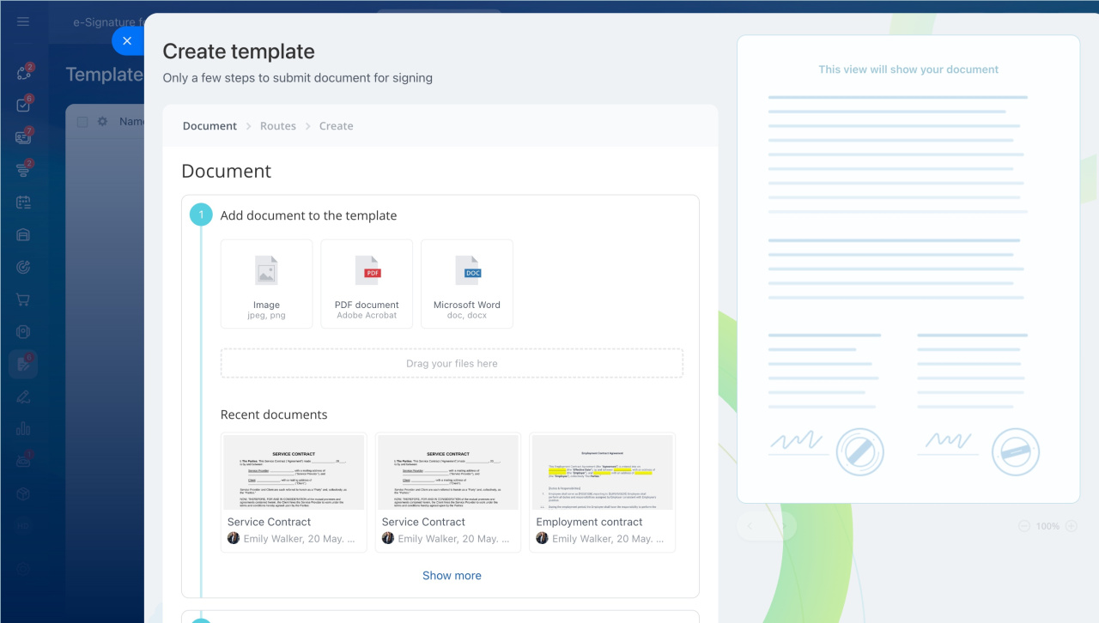
Task: Open the contact center icon in sidebar
Action: pos(23,332)
